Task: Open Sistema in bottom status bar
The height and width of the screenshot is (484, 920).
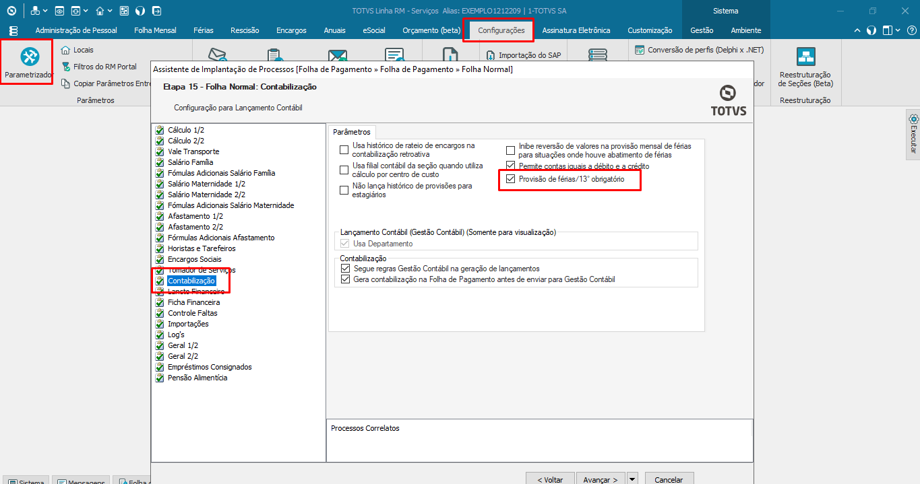Action: (26, 481)
